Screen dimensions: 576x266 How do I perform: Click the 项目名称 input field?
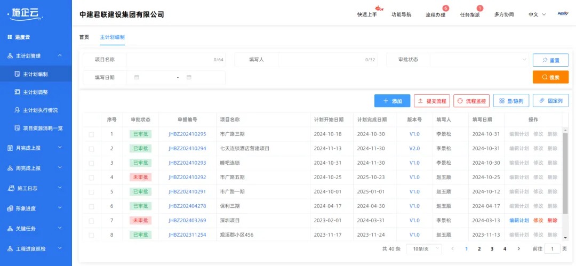pos(175,60)
